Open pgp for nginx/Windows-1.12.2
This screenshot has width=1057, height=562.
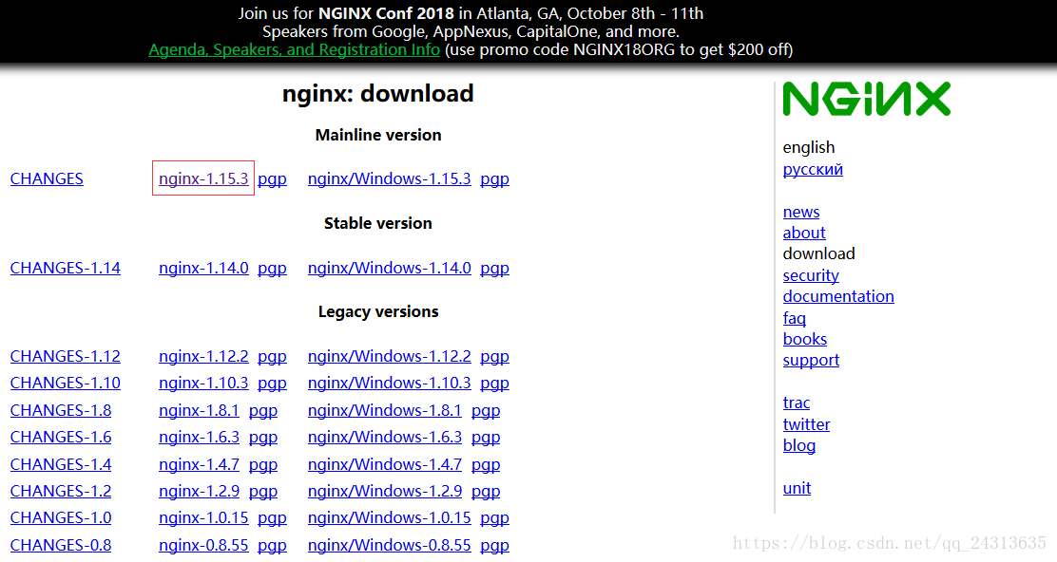(495, 357)
